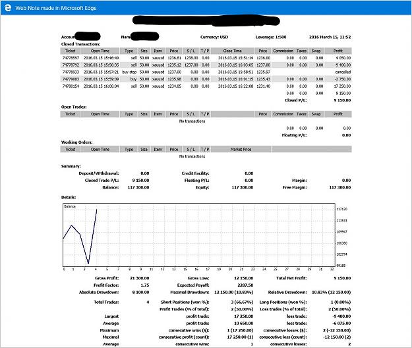The image size is (412, 348).
Task: Click the 'Market Price' column header in Working Orders
Action: click(241, 149)
